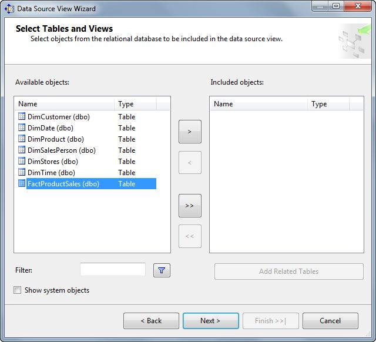Select DimCustomer (dbo) in available objects

[88, 116]
